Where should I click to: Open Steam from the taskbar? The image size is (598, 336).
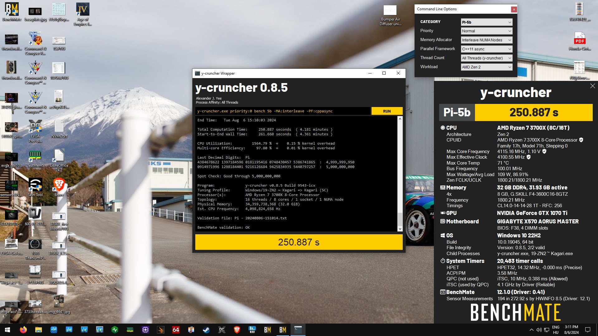click(x=206, y=330)
